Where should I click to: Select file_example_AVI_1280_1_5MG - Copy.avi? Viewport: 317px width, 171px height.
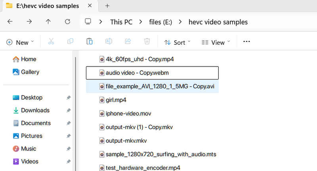tap(152, 86)
